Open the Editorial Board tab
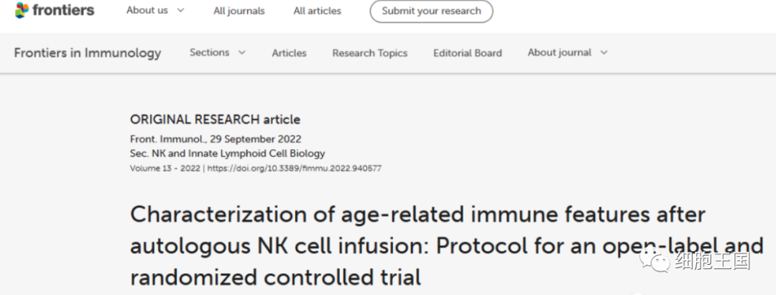The height and width of the screenshot is (295, 776). [467, 53]
